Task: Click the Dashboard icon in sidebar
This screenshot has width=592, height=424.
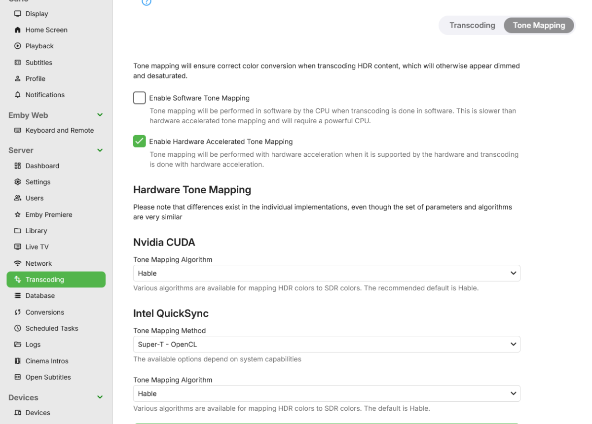Action: 18,166
